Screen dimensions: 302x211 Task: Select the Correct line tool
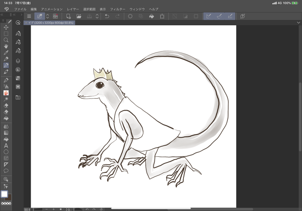click(6, 186)
